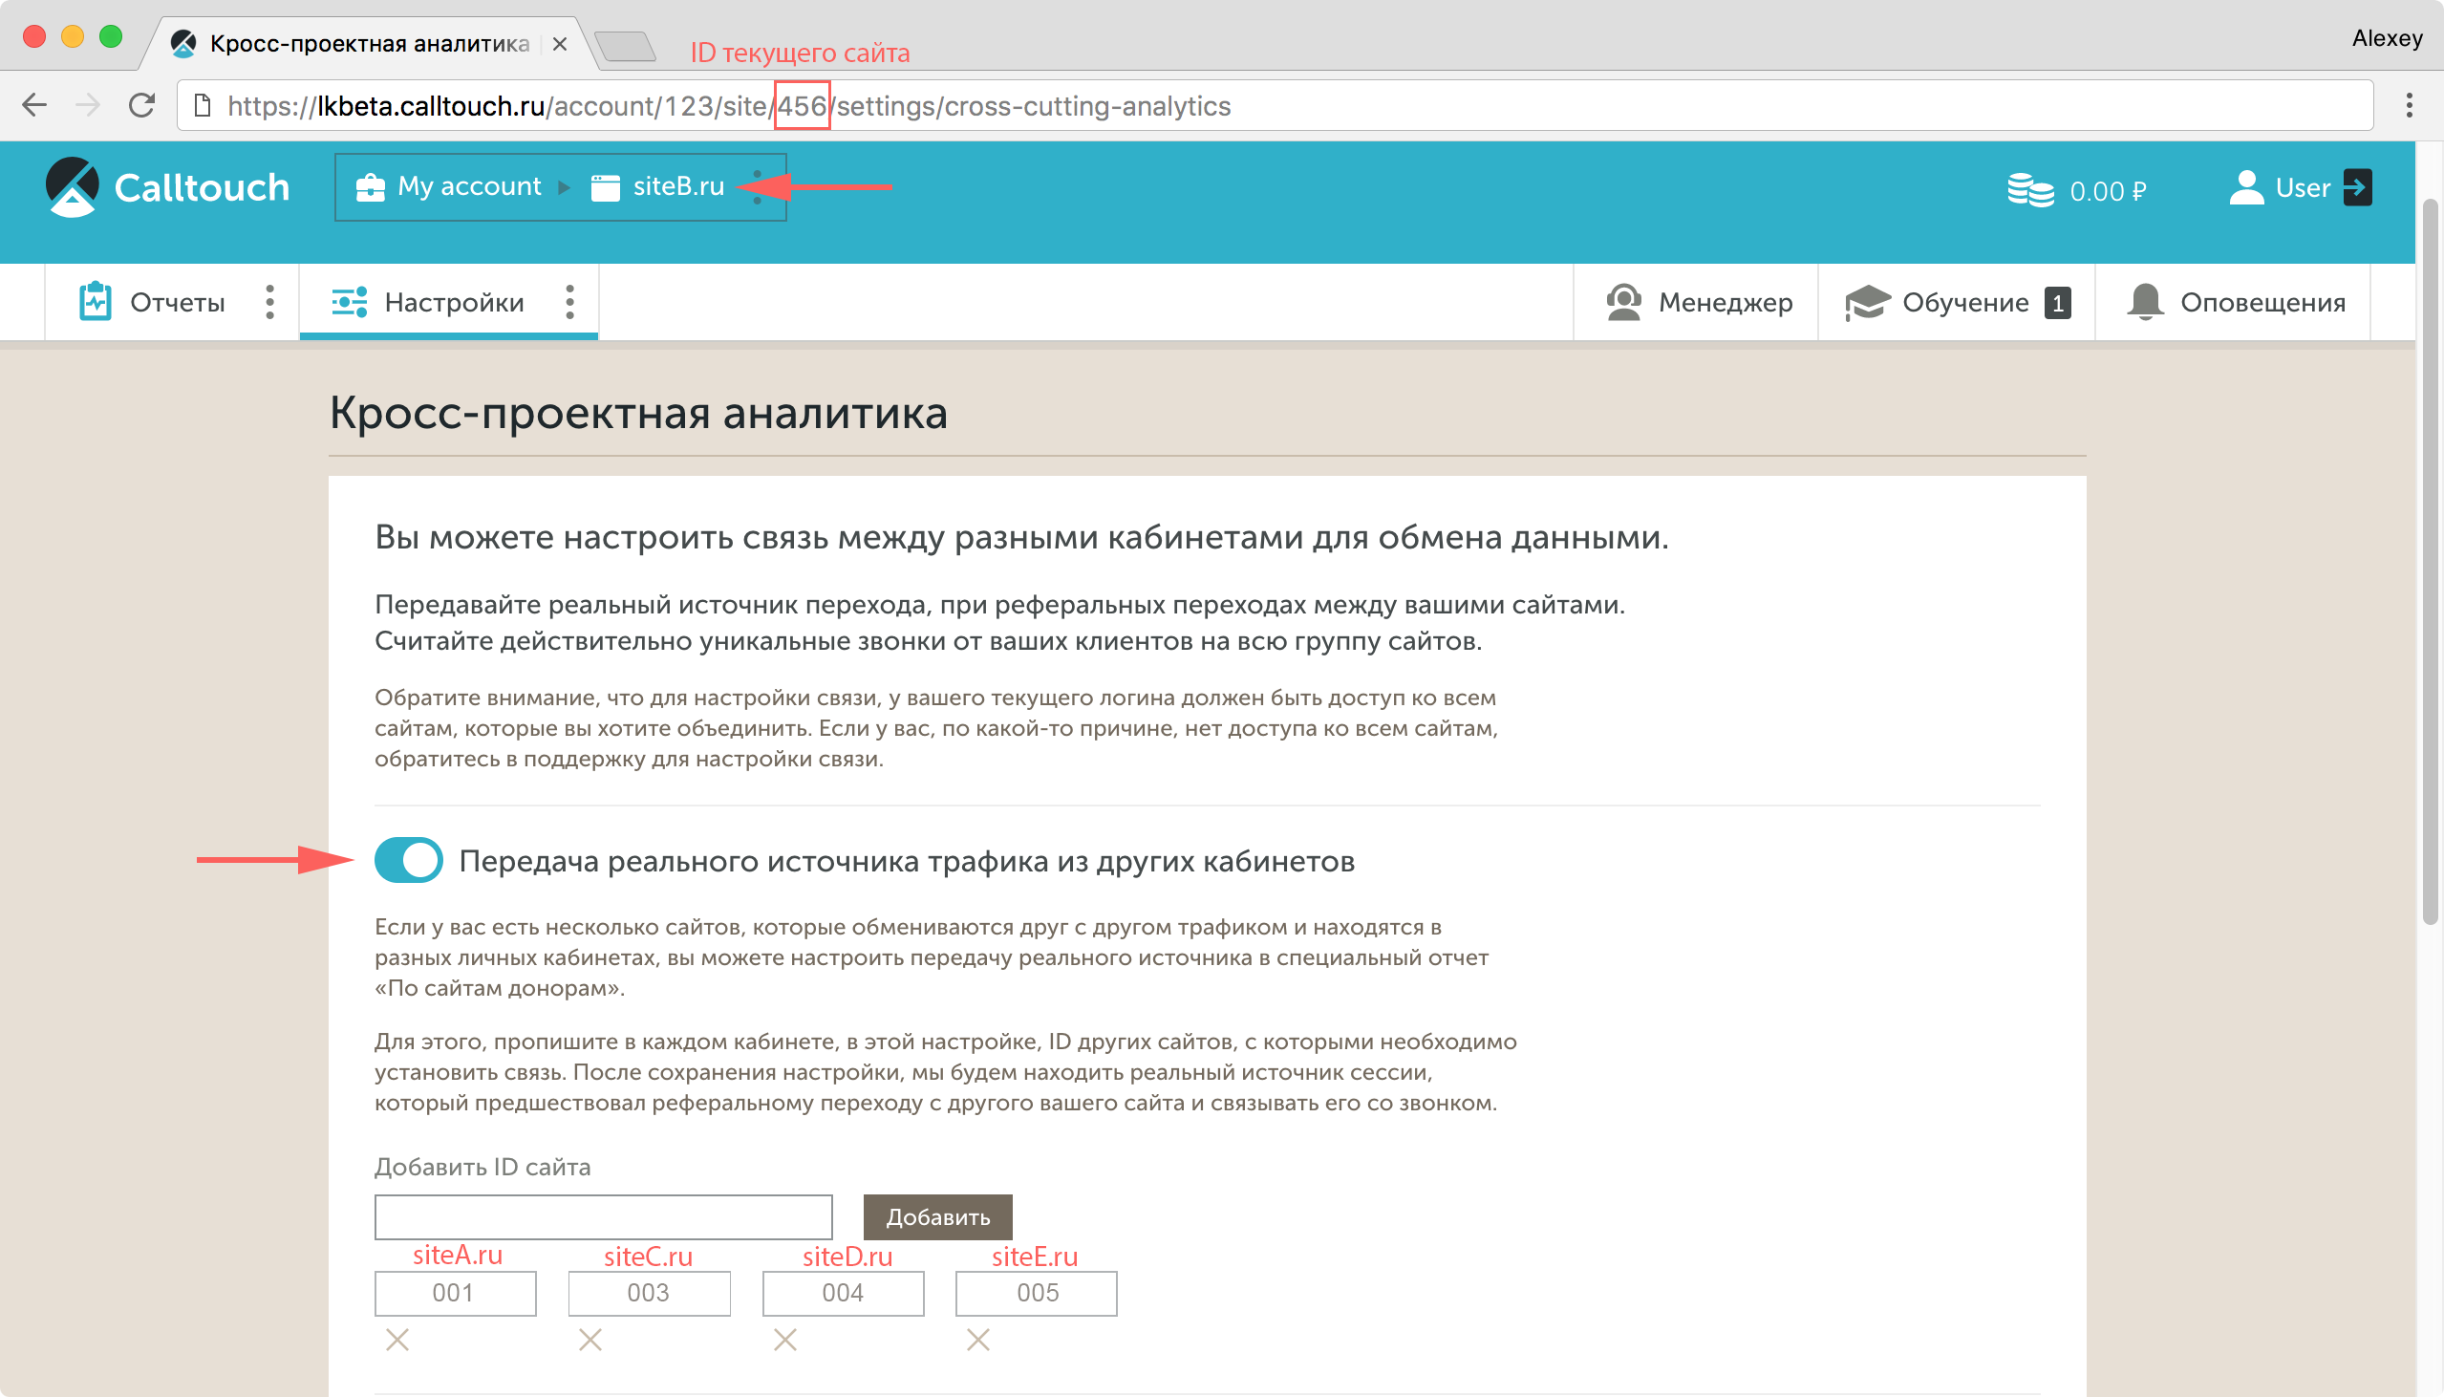Toggle the traffic source transfer switch
2444x1397 pixels.
(x=408, y=858)
